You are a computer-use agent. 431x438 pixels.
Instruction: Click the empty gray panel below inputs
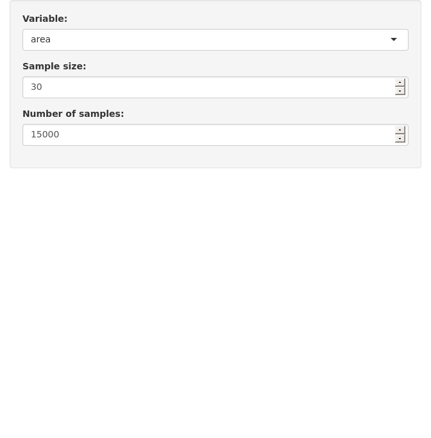point(216,157)
